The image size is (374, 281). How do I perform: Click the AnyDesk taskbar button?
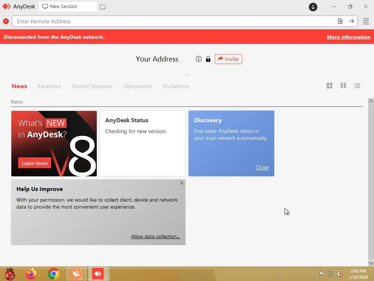coord(98,274)
